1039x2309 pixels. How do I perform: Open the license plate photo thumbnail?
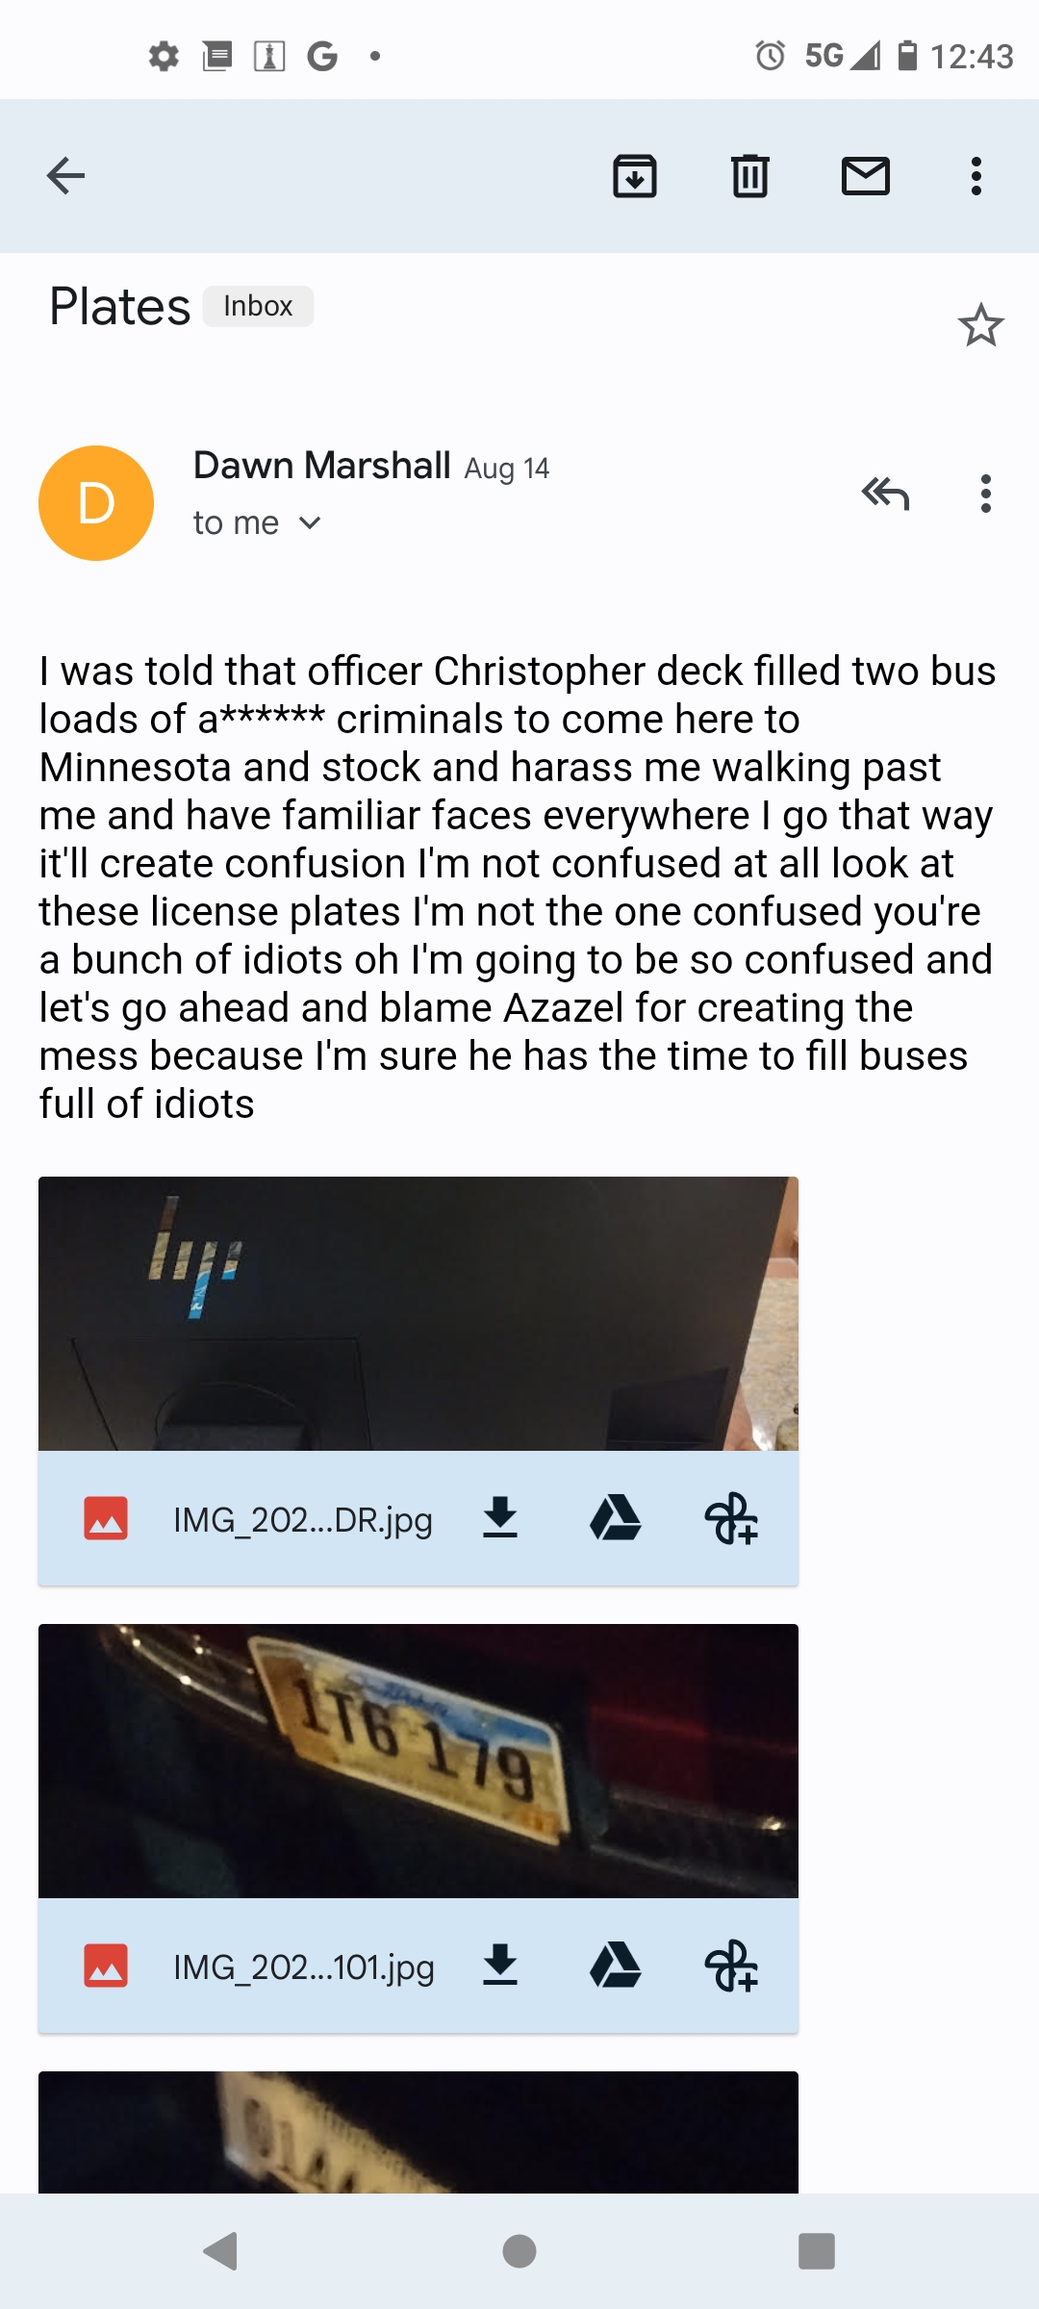418,1761
